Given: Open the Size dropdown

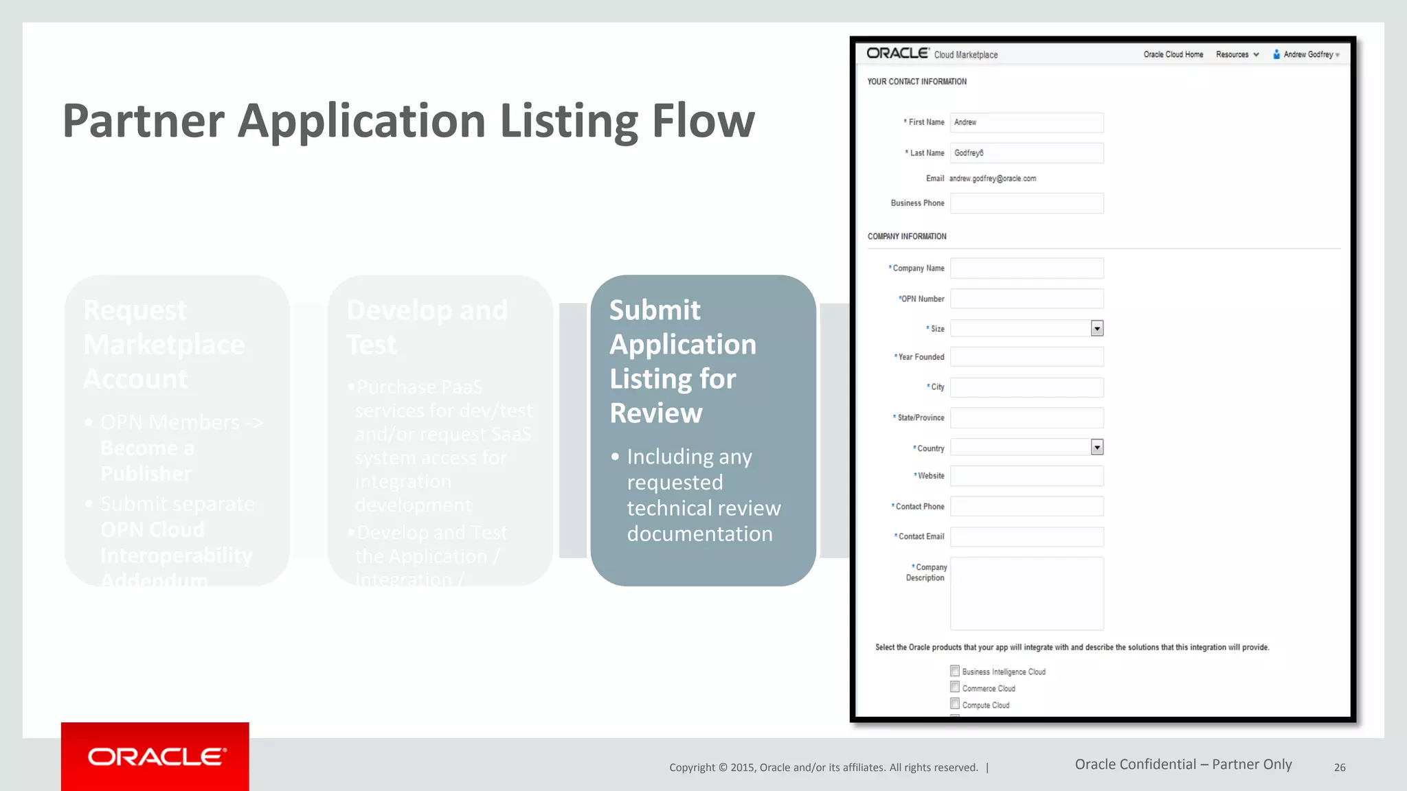Looking at the screenshot, I should (1027, 328).
